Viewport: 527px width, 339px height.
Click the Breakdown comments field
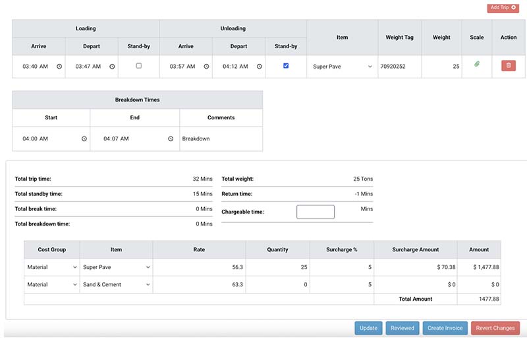[221, 139]
